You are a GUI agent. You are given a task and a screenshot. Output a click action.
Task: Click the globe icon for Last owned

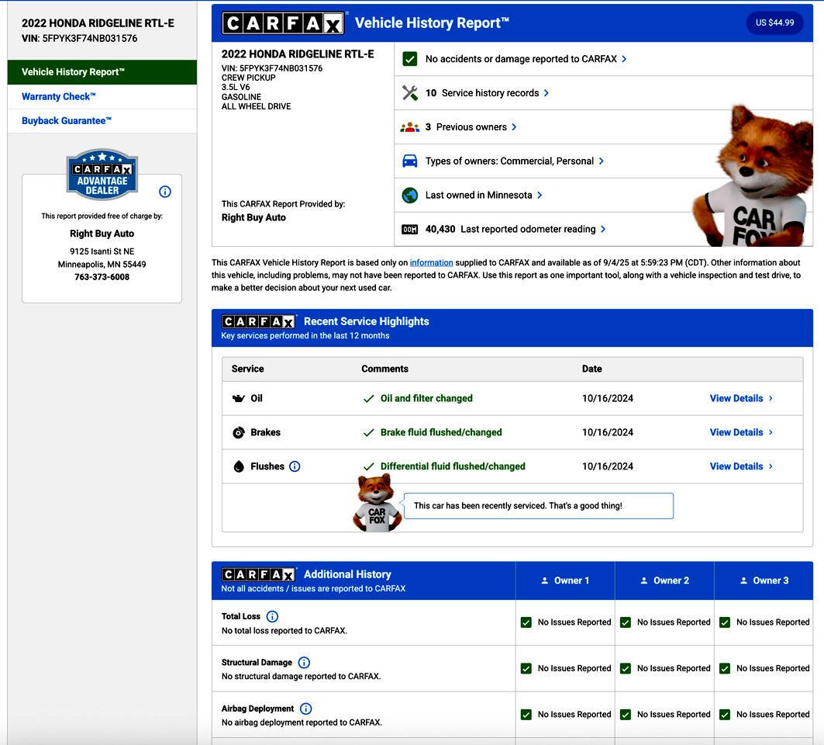tap(409, 196)
